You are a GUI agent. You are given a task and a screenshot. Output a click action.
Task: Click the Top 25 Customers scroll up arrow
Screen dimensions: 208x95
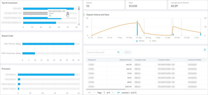point(79,7)
